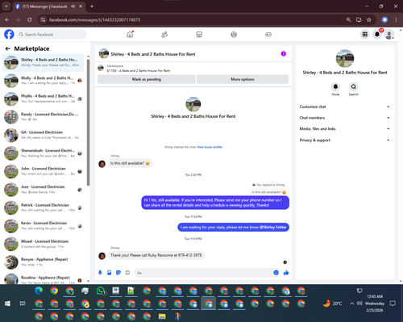Click the browser address bar URL
This screenshot has height=322, width=403.
pos(94,20)
